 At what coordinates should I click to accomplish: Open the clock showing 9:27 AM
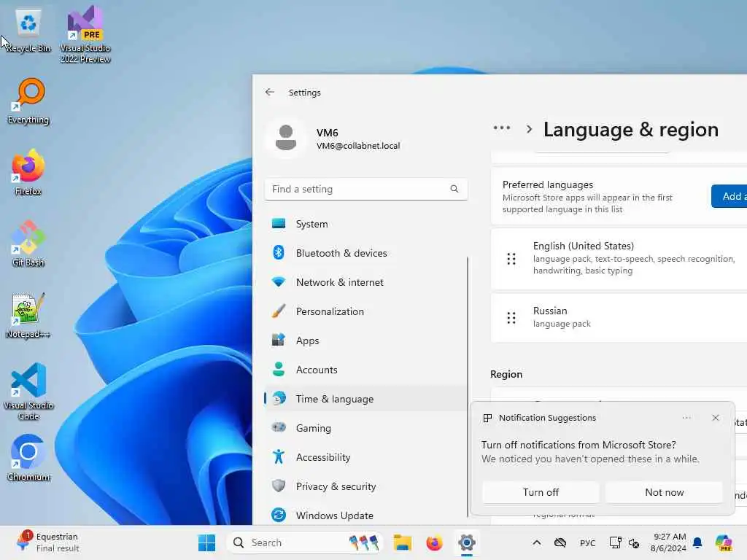(x=669, y=542)
